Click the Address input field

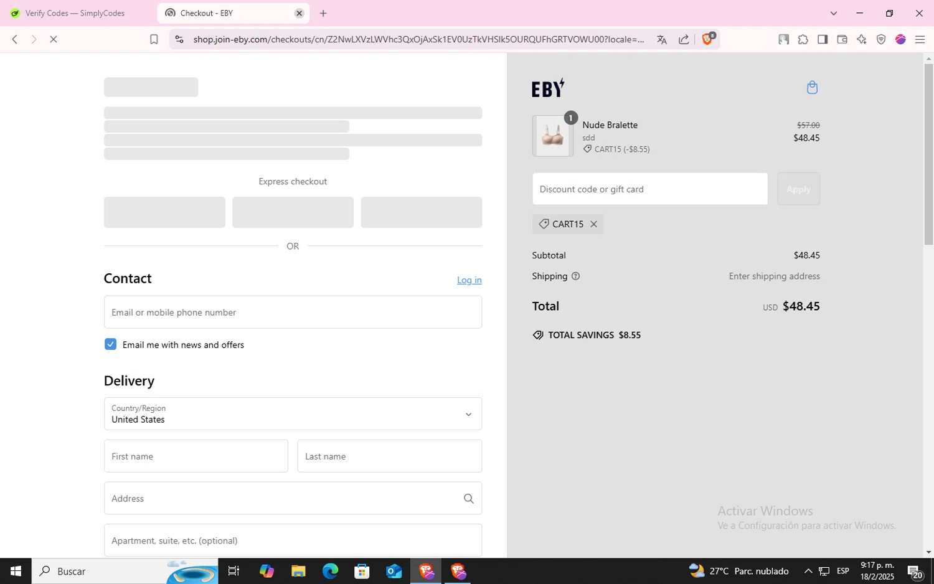(293, 498)
